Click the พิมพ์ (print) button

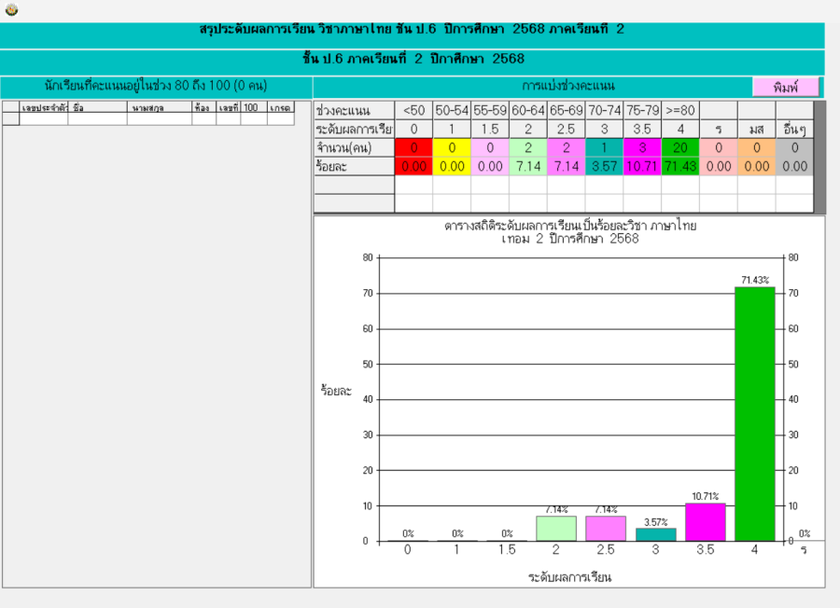click(786, 87)
